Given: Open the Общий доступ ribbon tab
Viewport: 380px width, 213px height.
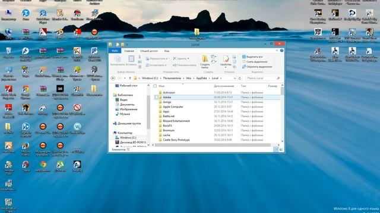Looking at the screenshot, I should pos(149,51).
